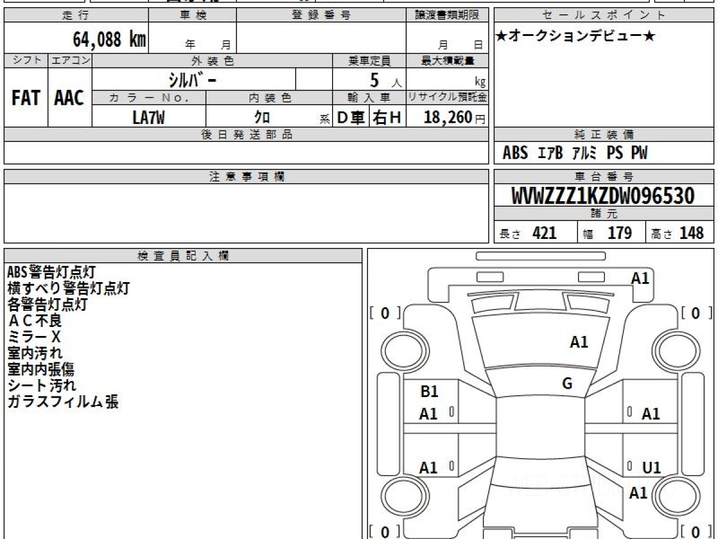This screenshot has width=718, height=539.
Task: Select the シフト header cell
Action: coord(26,60)
